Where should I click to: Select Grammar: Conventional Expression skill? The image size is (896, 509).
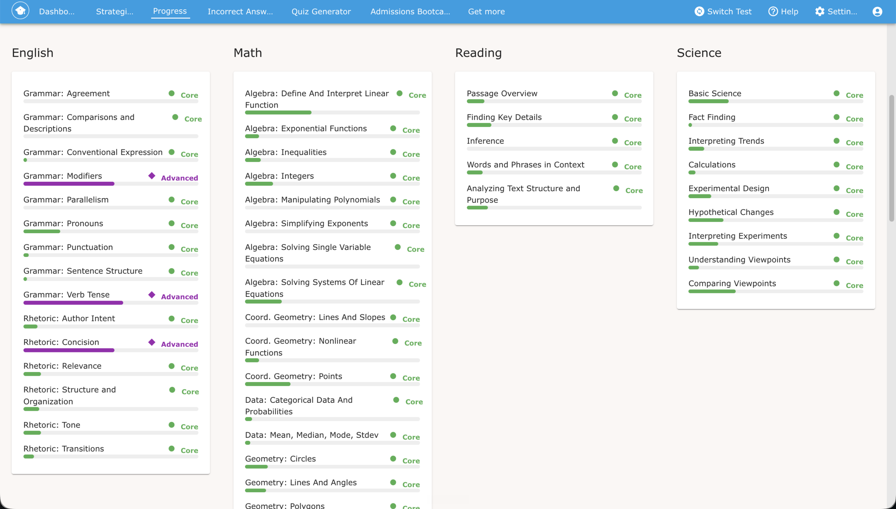coord(93,152)
